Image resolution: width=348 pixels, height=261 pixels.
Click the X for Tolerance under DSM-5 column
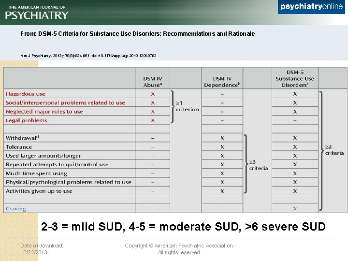pos(295,147)
